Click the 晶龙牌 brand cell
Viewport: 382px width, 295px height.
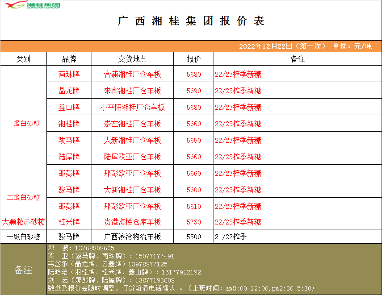[x=69, y=91]
